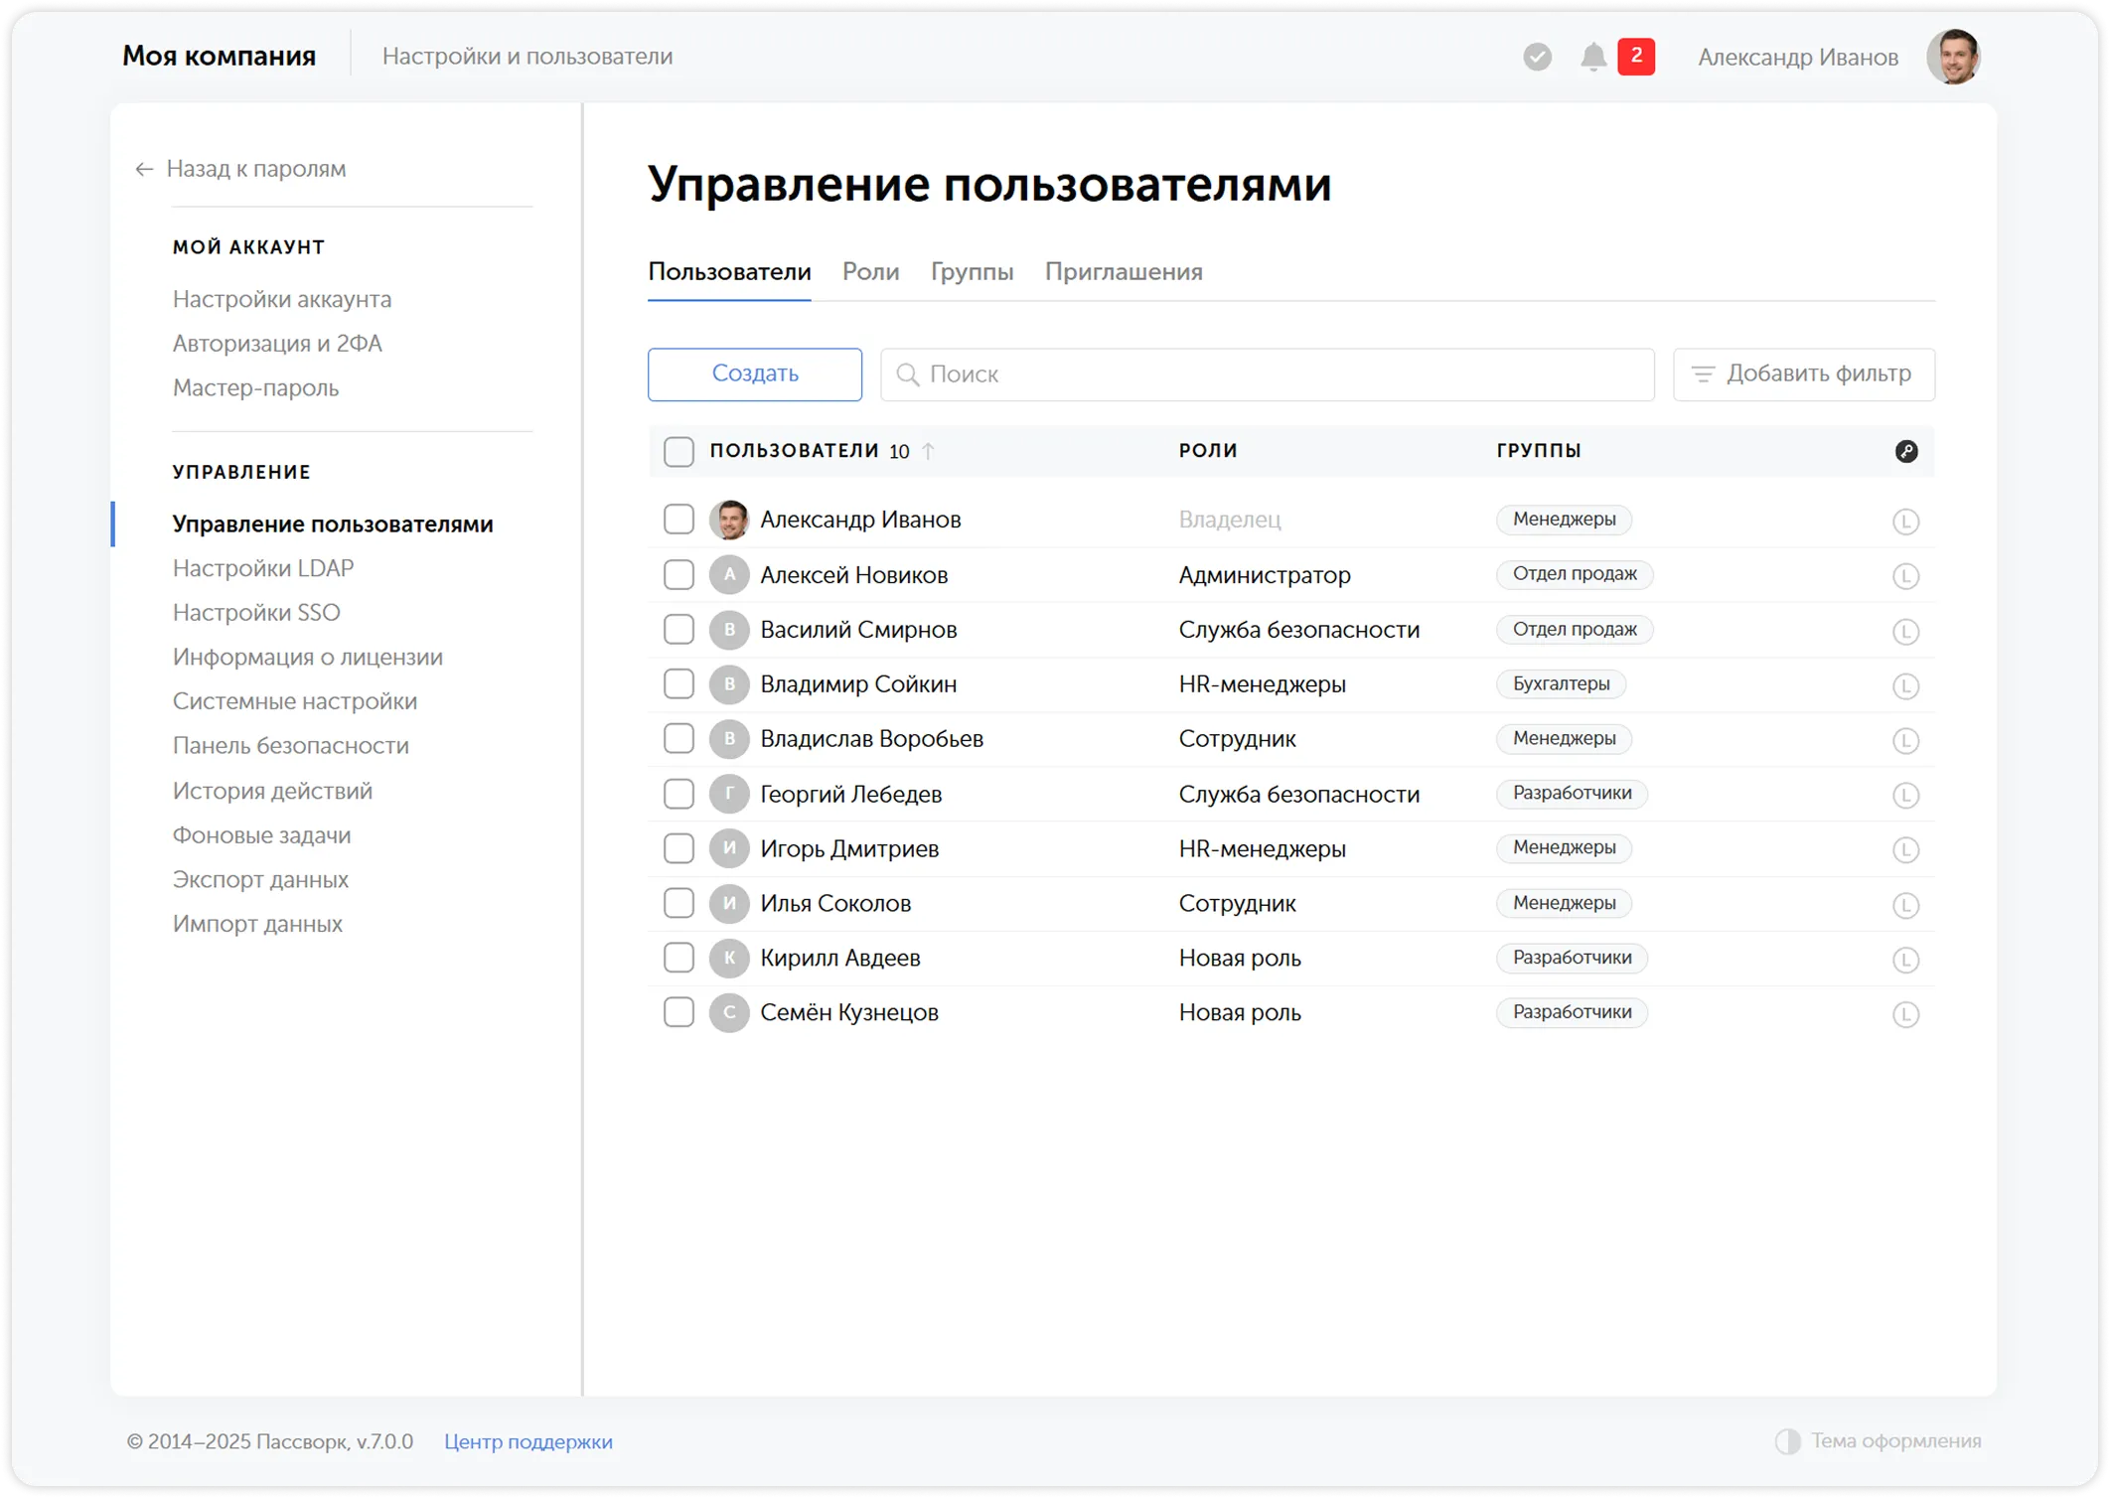
Task: Select checkbox for Владислав Воробьев
Action: click(x=678, y=738)
